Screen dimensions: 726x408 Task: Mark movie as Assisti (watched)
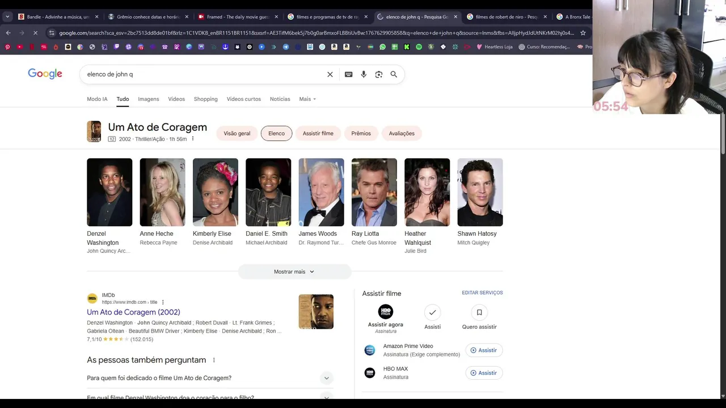pos(432,312)
